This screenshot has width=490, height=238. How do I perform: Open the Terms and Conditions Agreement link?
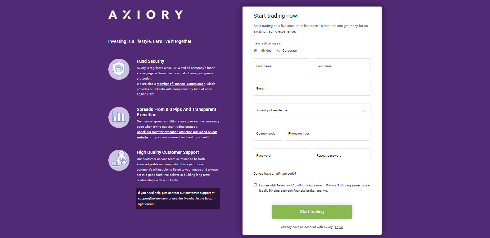300,185
